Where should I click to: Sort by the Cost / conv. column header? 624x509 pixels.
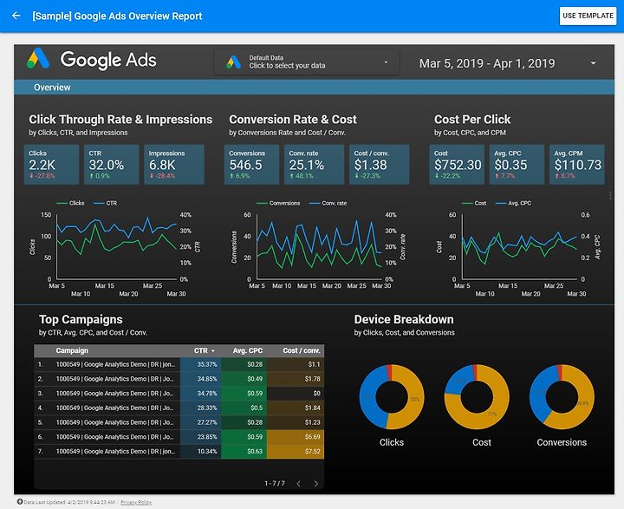[302, 350]
